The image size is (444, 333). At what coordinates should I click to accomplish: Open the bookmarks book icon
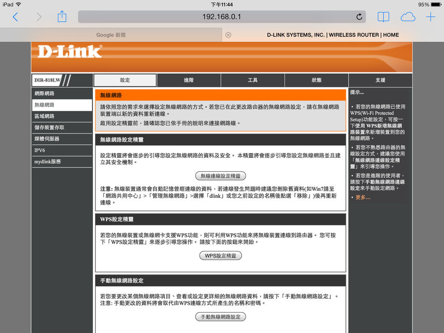point(383,17)
